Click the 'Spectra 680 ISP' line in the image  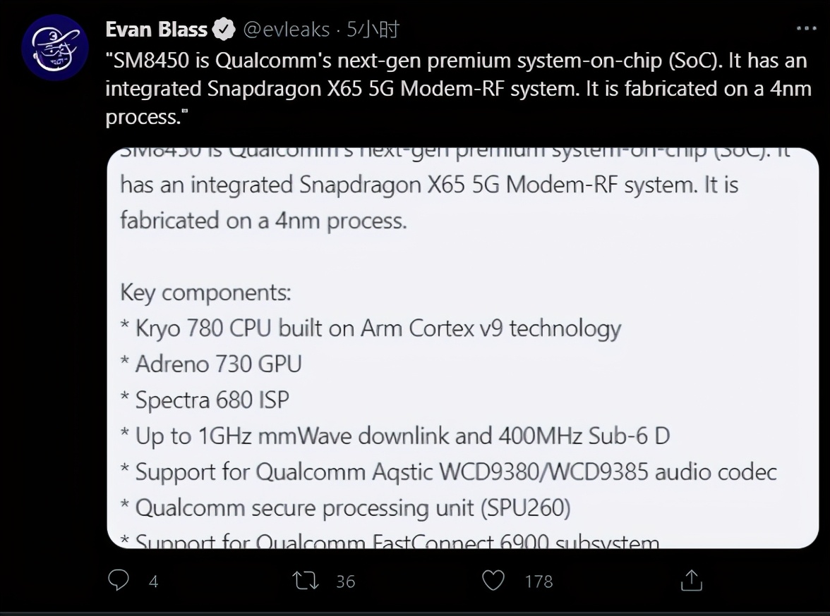tap(212, 400)
